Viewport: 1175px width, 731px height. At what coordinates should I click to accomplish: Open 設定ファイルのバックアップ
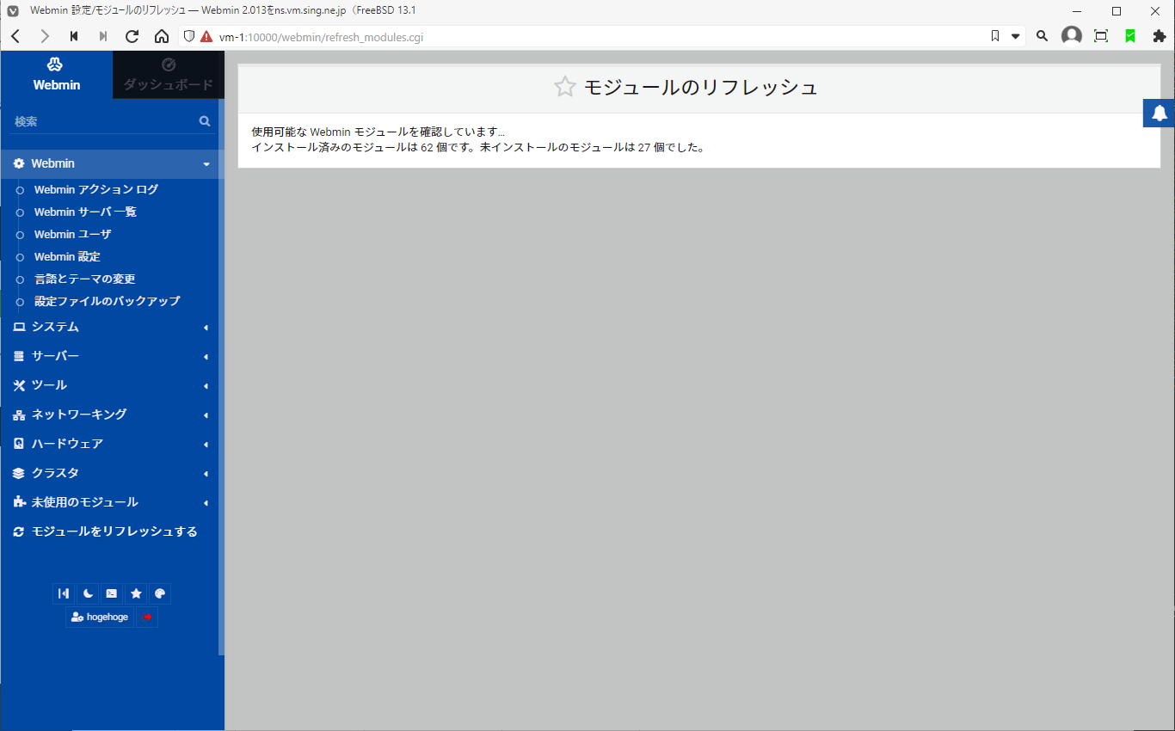click(x=107, y=301)
